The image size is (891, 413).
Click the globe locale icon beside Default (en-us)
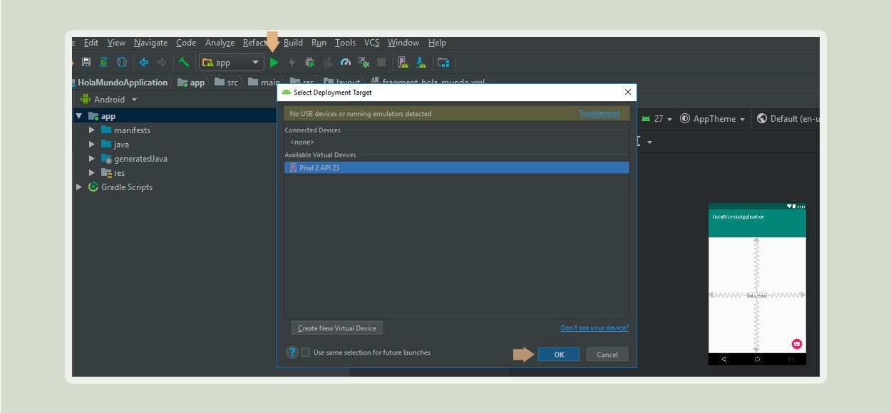tap(762, 119)
